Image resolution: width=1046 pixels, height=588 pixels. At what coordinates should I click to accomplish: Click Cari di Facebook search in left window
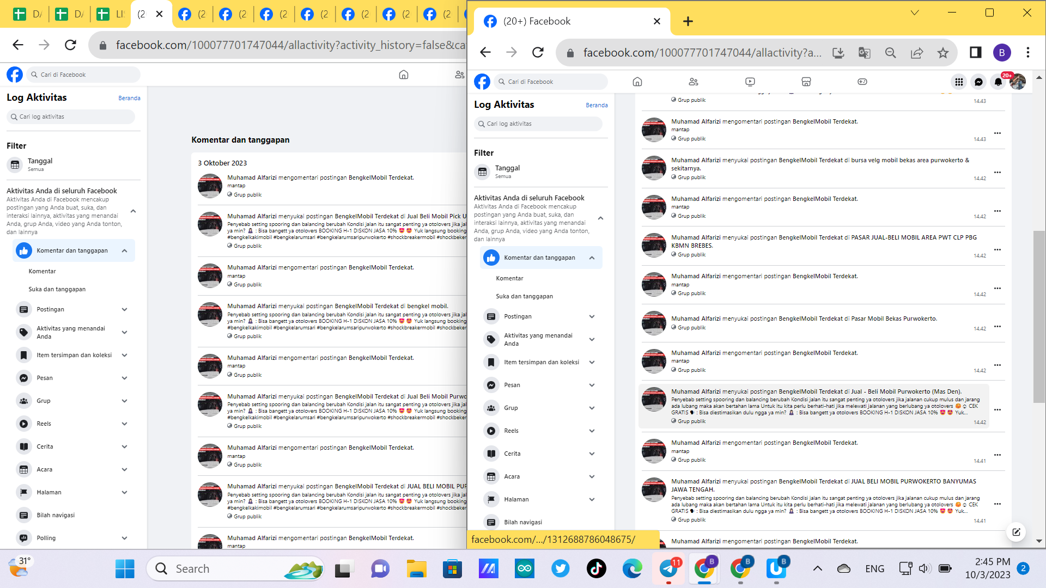(83, 75)
